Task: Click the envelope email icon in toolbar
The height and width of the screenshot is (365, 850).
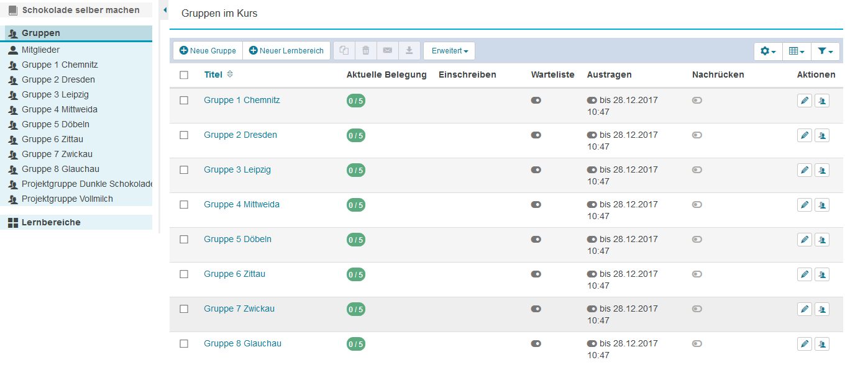Action: (x=388, y=51)
